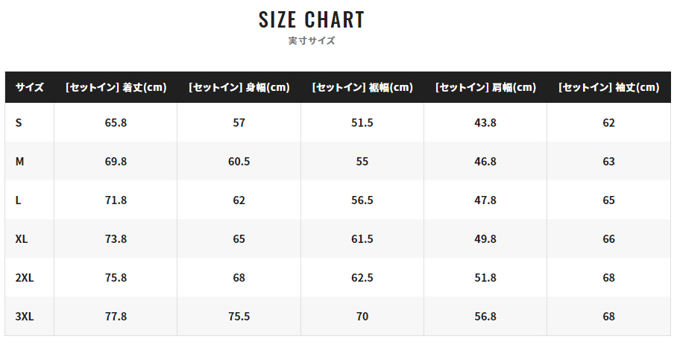Select the 2XL size row label
677x342 pixels.
pos(24,278)
